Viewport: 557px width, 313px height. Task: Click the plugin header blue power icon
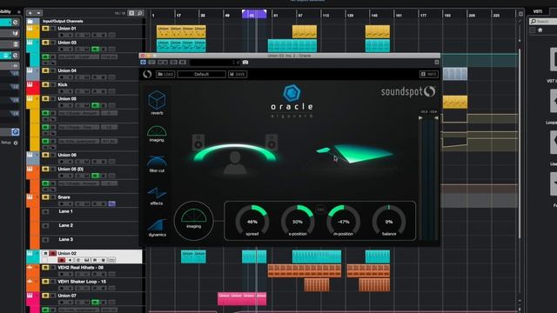143,62
